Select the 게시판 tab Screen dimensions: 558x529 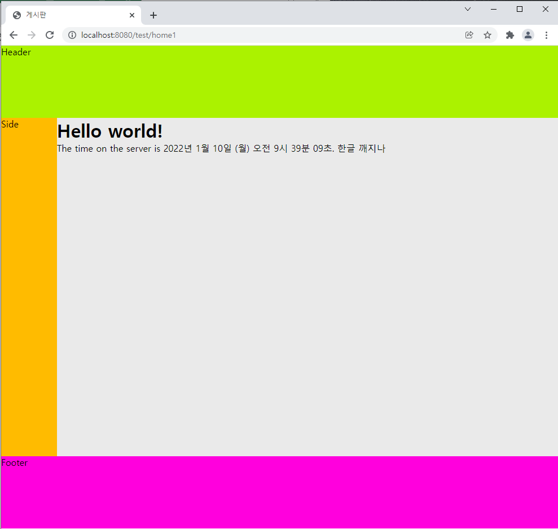(x=73, y=15)
